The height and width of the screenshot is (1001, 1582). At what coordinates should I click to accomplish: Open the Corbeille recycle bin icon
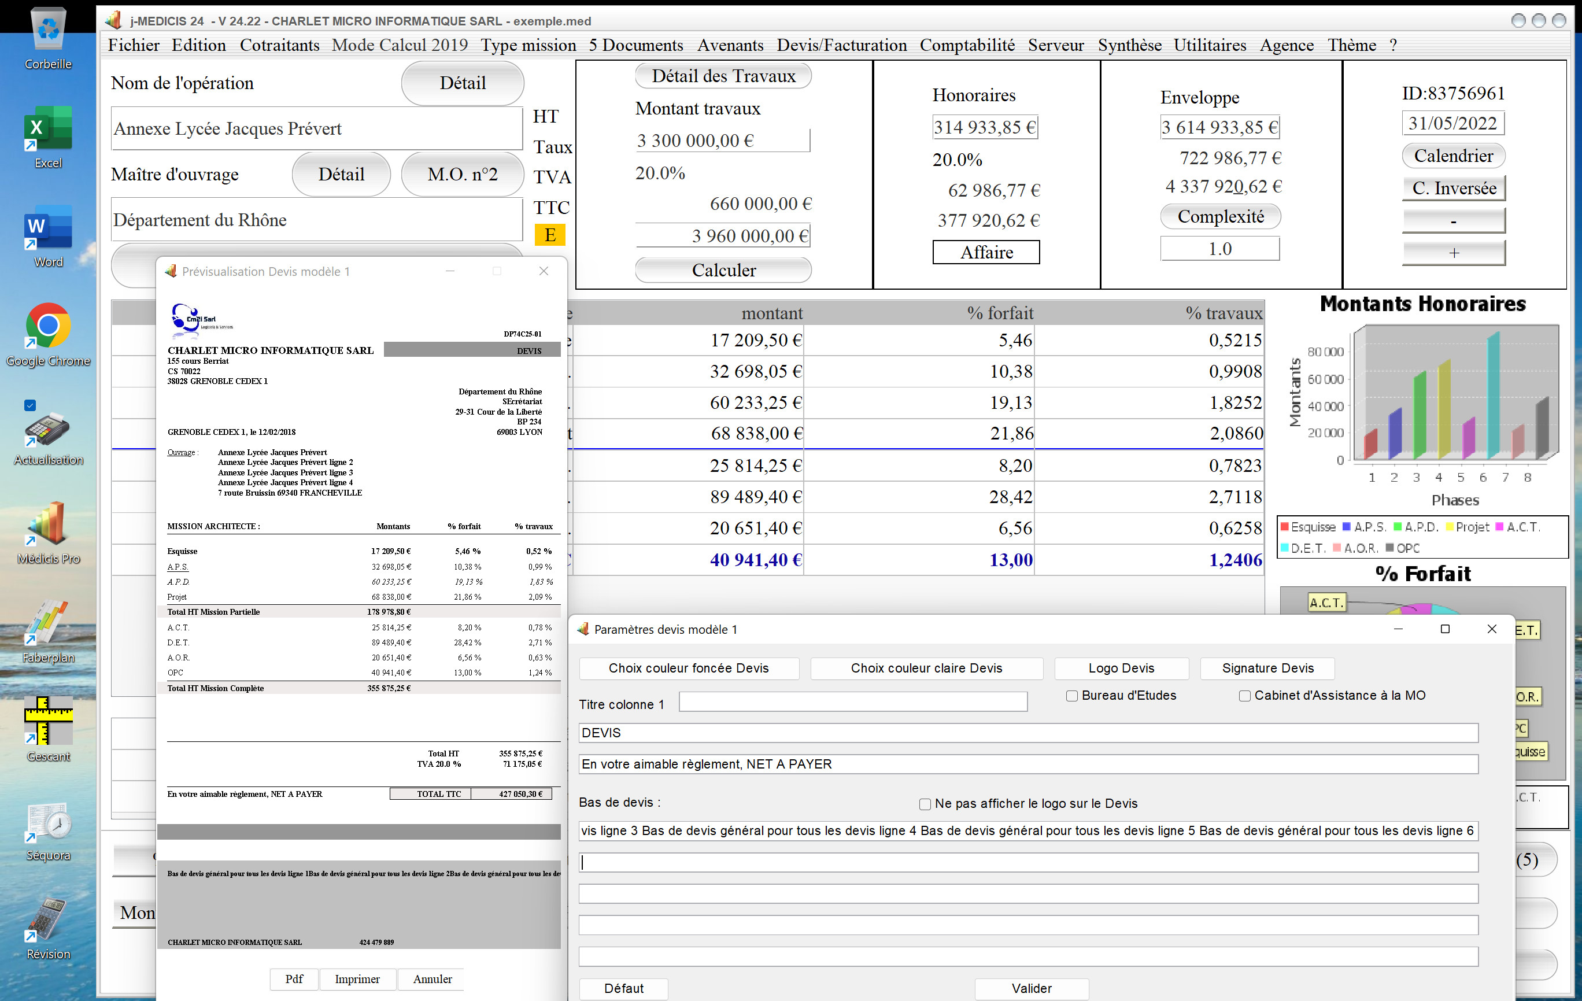(48, 38)
